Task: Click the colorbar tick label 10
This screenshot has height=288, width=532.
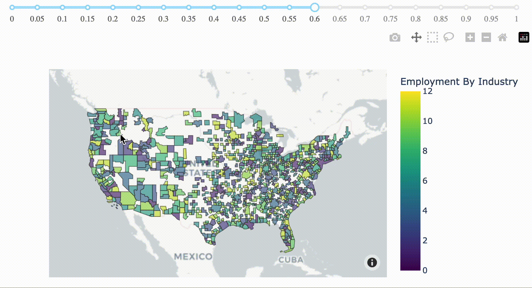Action: tap(428, 121)
